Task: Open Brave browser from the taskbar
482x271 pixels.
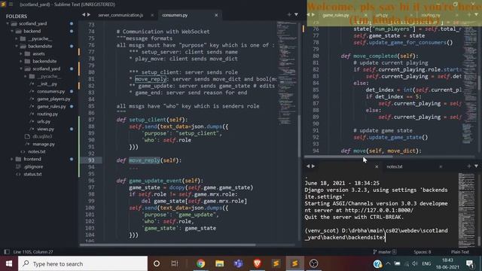Action: [x=258, y=263]
